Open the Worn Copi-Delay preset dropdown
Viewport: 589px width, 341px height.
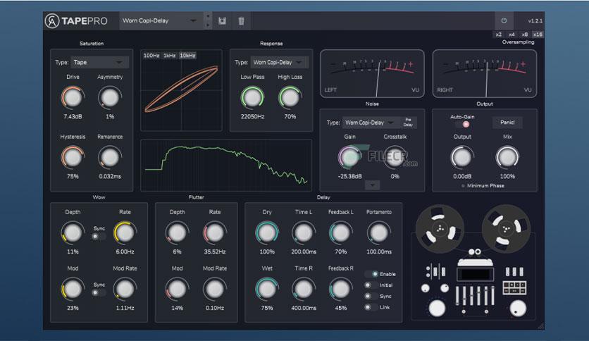(160, 20)
